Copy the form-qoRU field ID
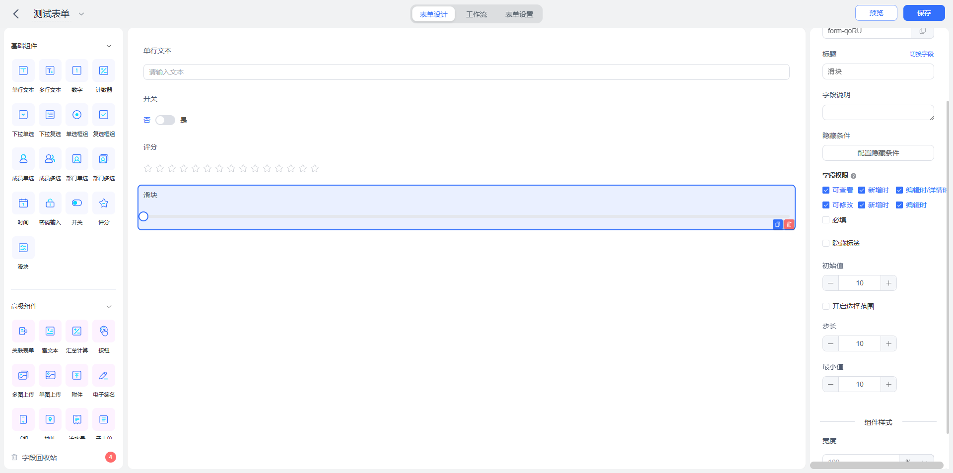The width and height of the screenshot is (953, 473). click(922, 31)
